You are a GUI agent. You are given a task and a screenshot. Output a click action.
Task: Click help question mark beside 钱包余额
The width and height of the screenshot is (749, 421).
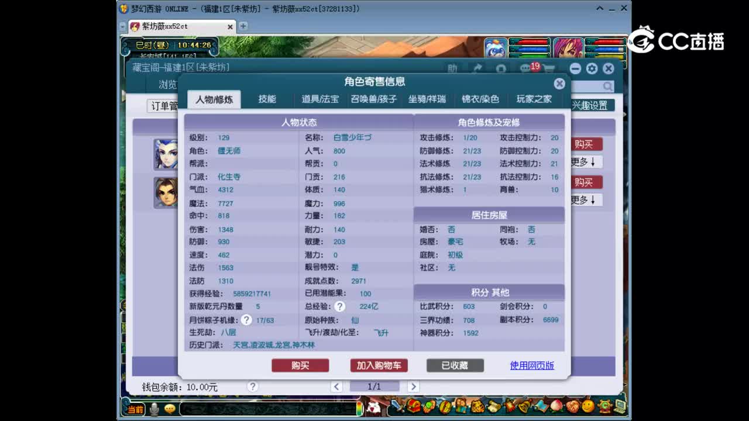point(252,387)
